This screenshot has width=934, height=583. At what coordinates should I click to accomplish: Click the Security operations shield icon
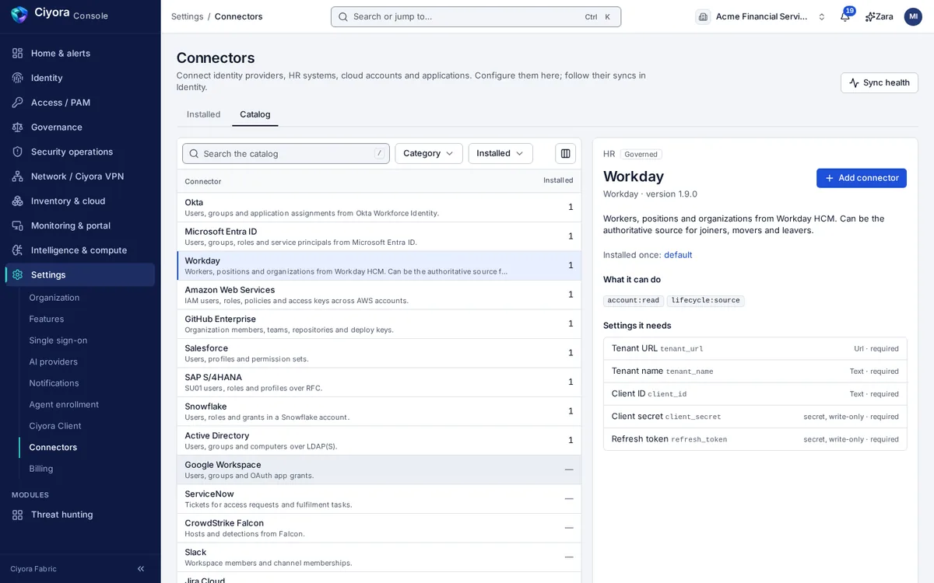(x=17, y=152)
